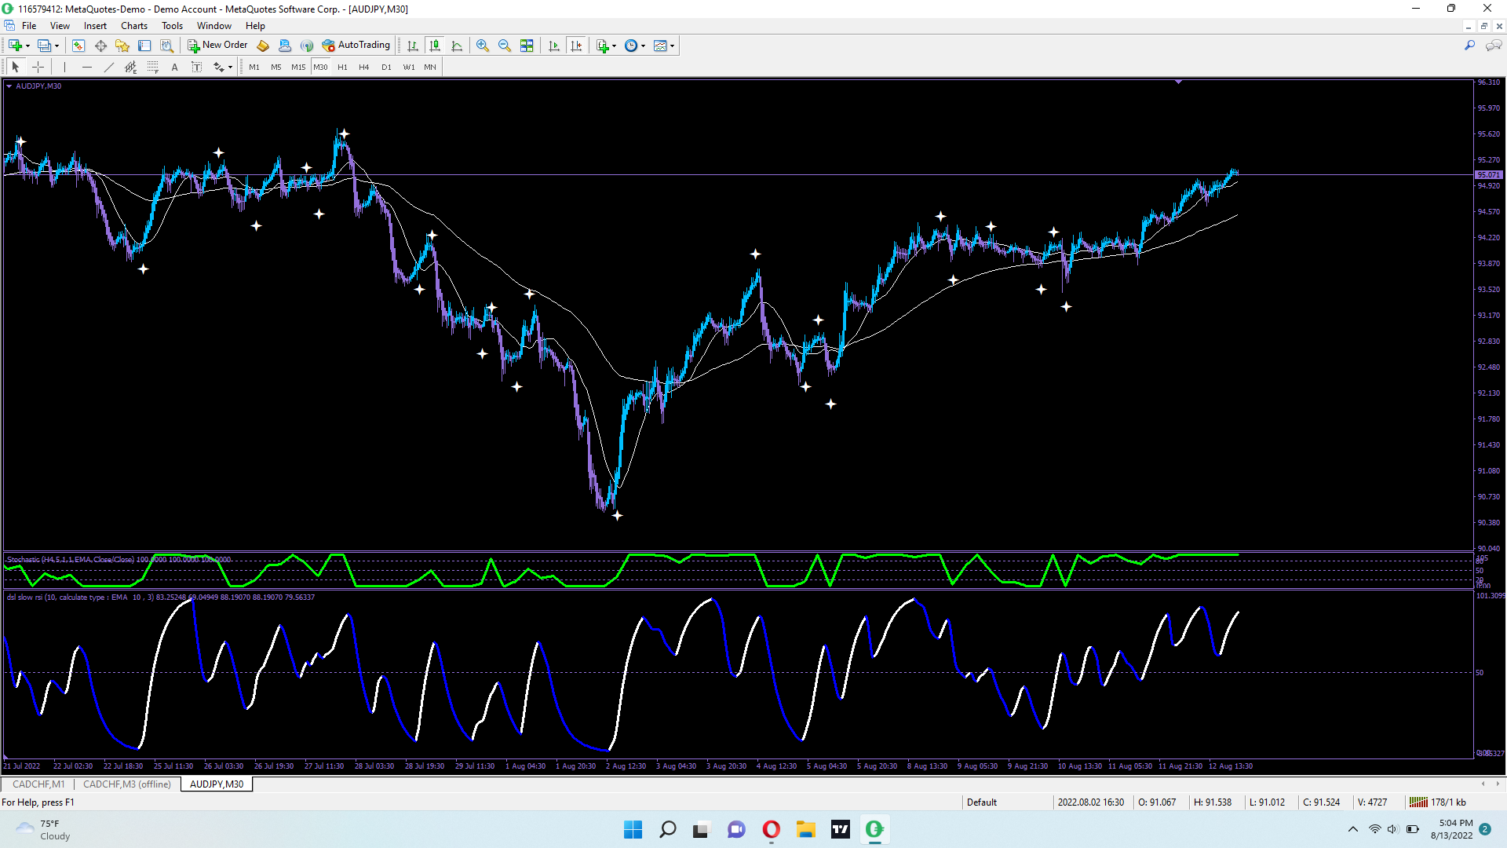Open the periodicity clock dropdown
Viewport: 1507px width, 848px height.
tap(644, 46)
